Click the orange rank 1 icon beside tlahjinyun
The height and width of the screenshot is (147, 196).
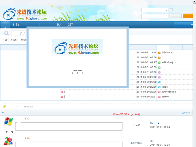click(159, 53)
